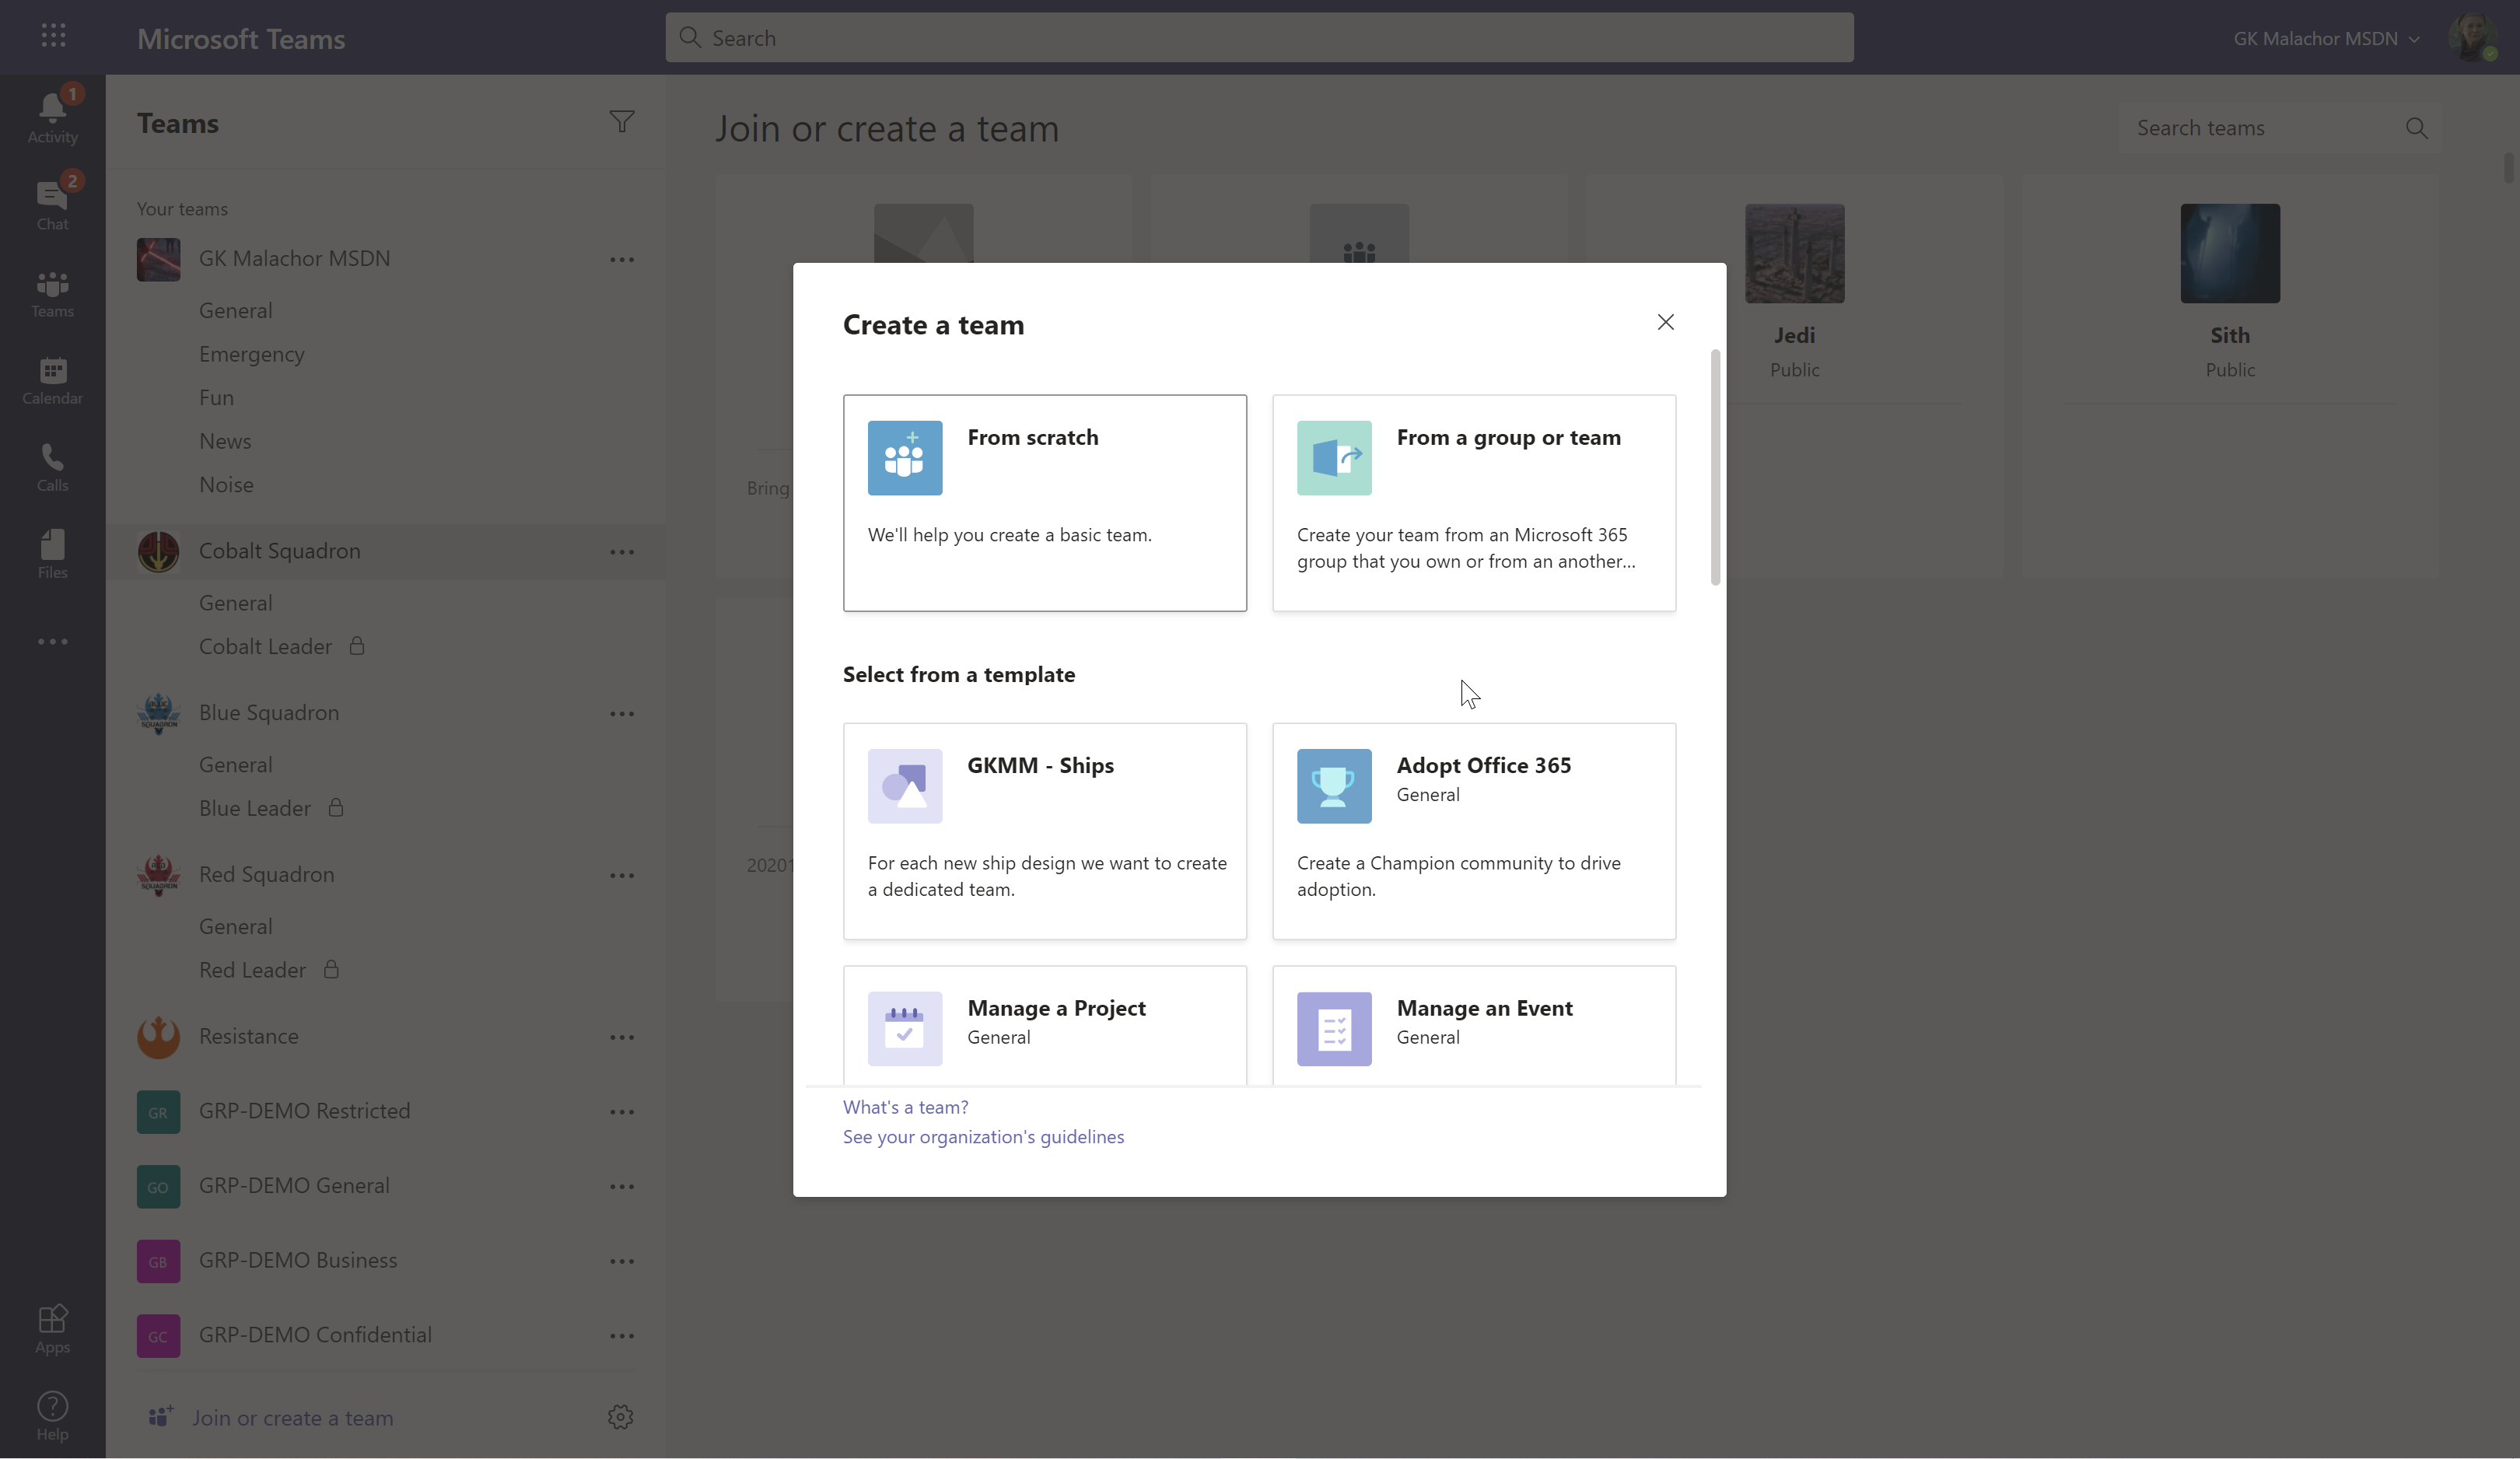Select the Manage a Project template
The image size is (2520, 1459).
pyautogui.click(x=1044, y=1025)
